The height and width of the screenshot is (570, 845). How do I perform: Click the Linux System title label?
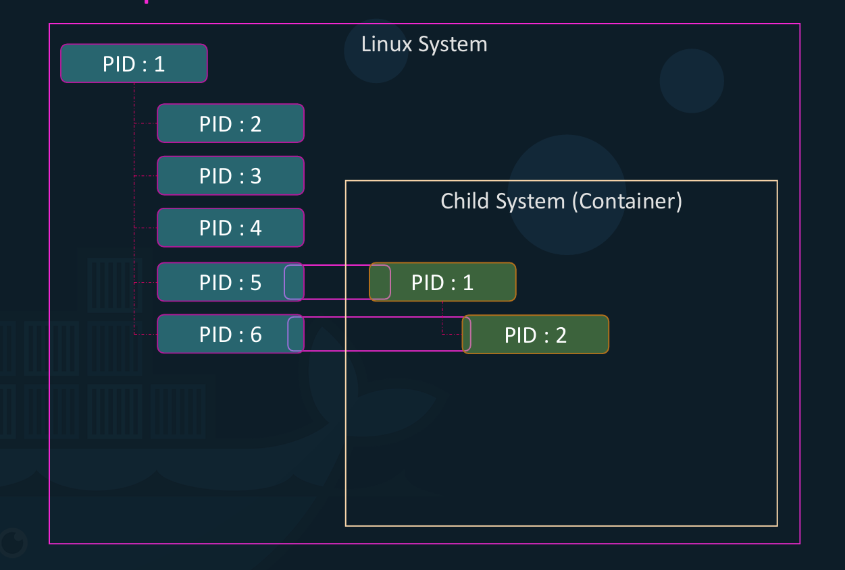tap(424, 45)
